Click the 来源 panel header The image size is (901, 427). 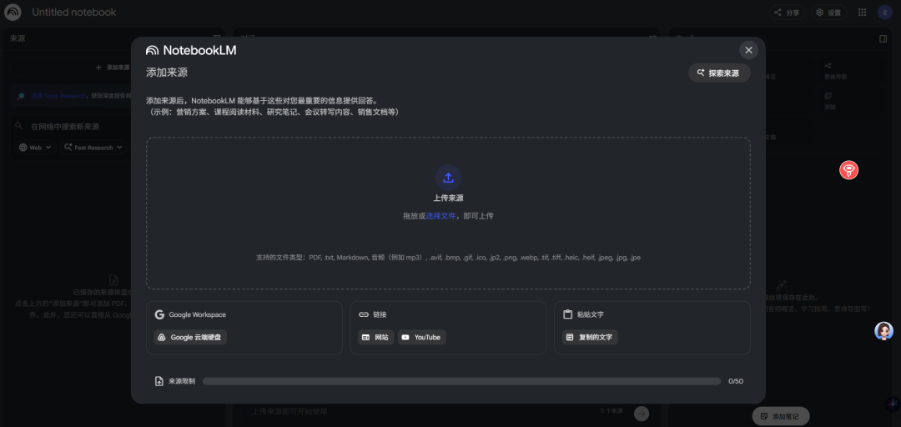click(18, 38)
